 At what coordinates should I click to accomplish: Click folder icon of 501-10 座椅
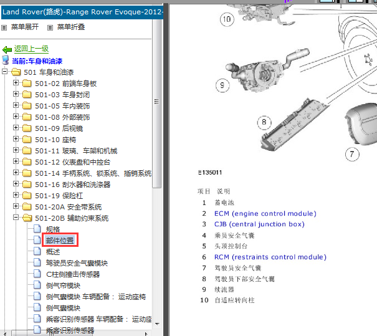pos(27,140)
